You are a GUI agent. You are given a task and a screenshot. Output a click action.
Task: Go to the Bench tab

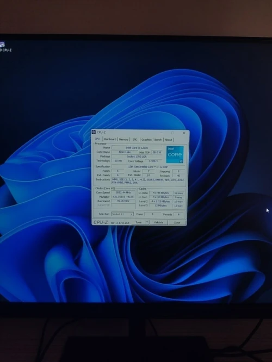click(x=158, y=140)
